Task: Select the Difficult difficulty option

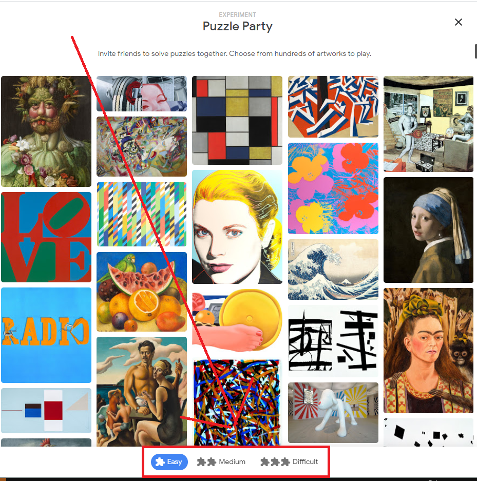Action: tap(289, 461)
